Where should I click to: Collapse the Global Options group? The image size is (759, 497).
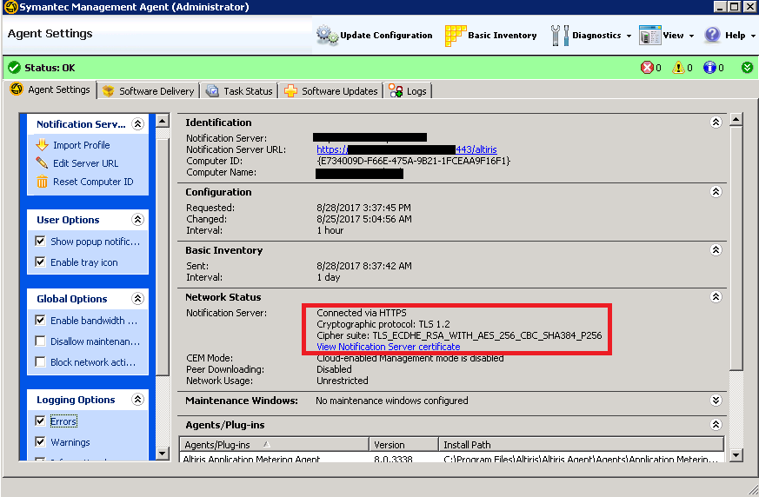138,299
